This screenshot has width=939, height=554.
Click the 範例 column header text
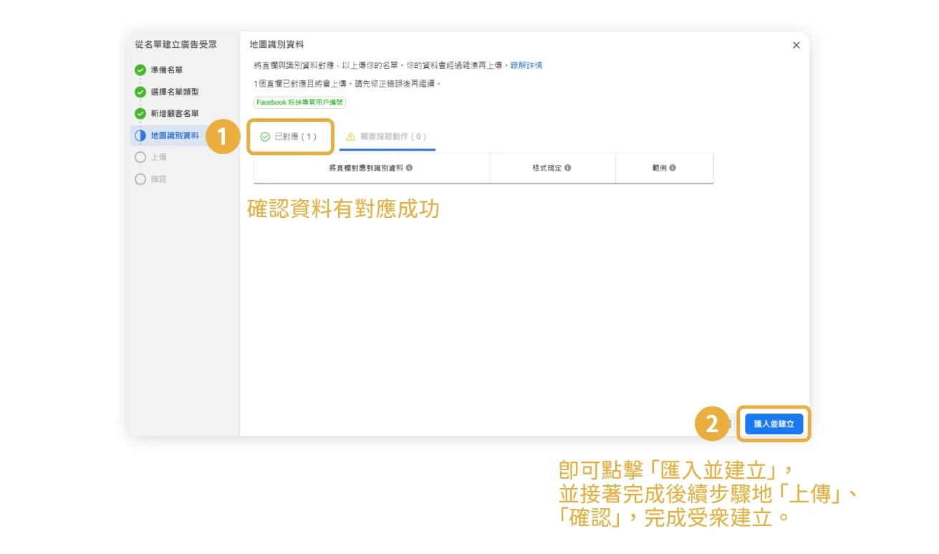(659, 168)
